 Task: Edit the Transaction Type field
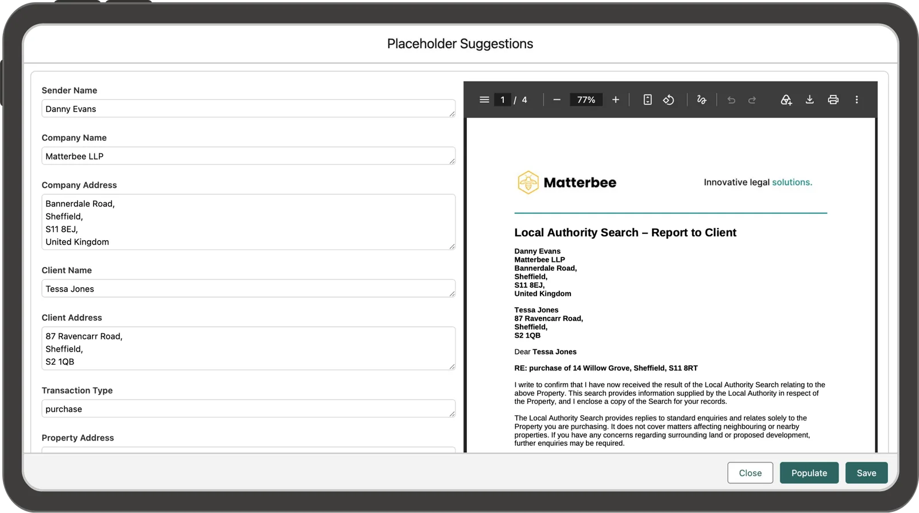tap(249, 408)
